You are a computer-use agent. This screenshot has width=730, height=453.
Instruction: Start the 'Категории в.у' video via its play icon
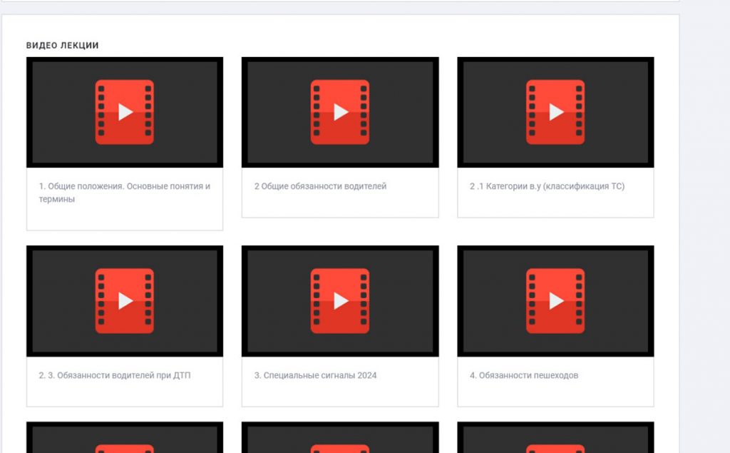[555, 112]
